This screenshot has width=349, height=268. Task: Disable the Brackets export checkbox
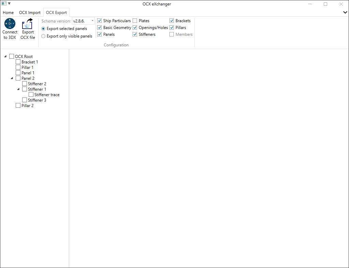coord(172,21)
